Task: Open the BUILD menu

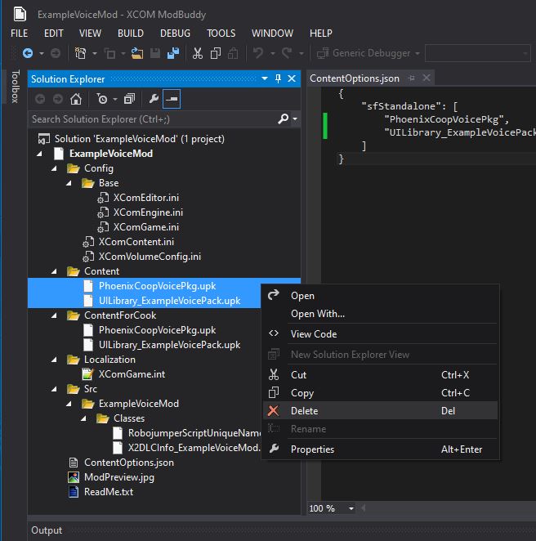Action: click(131, 34)
